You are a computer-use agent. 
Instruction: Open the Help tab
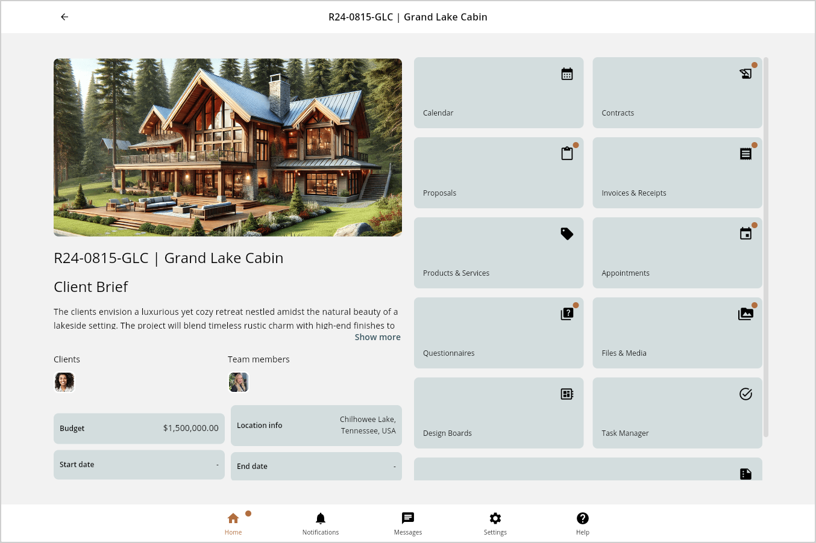click(x=583, y=523)
